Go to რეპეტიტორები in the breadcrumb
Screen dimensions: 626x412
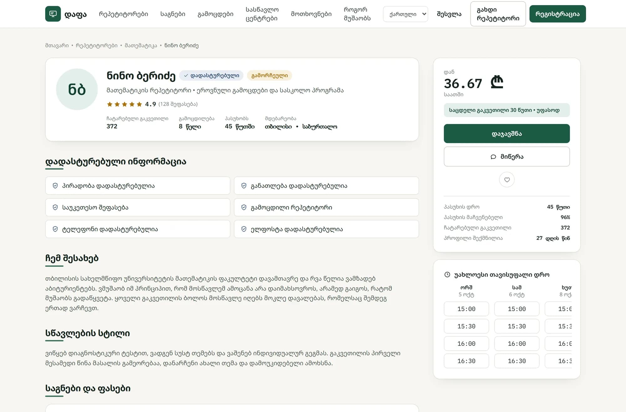click(x=97, y=46)
